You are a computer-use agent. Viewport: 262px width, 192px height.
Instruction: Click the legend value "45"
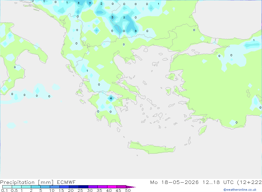118,190
